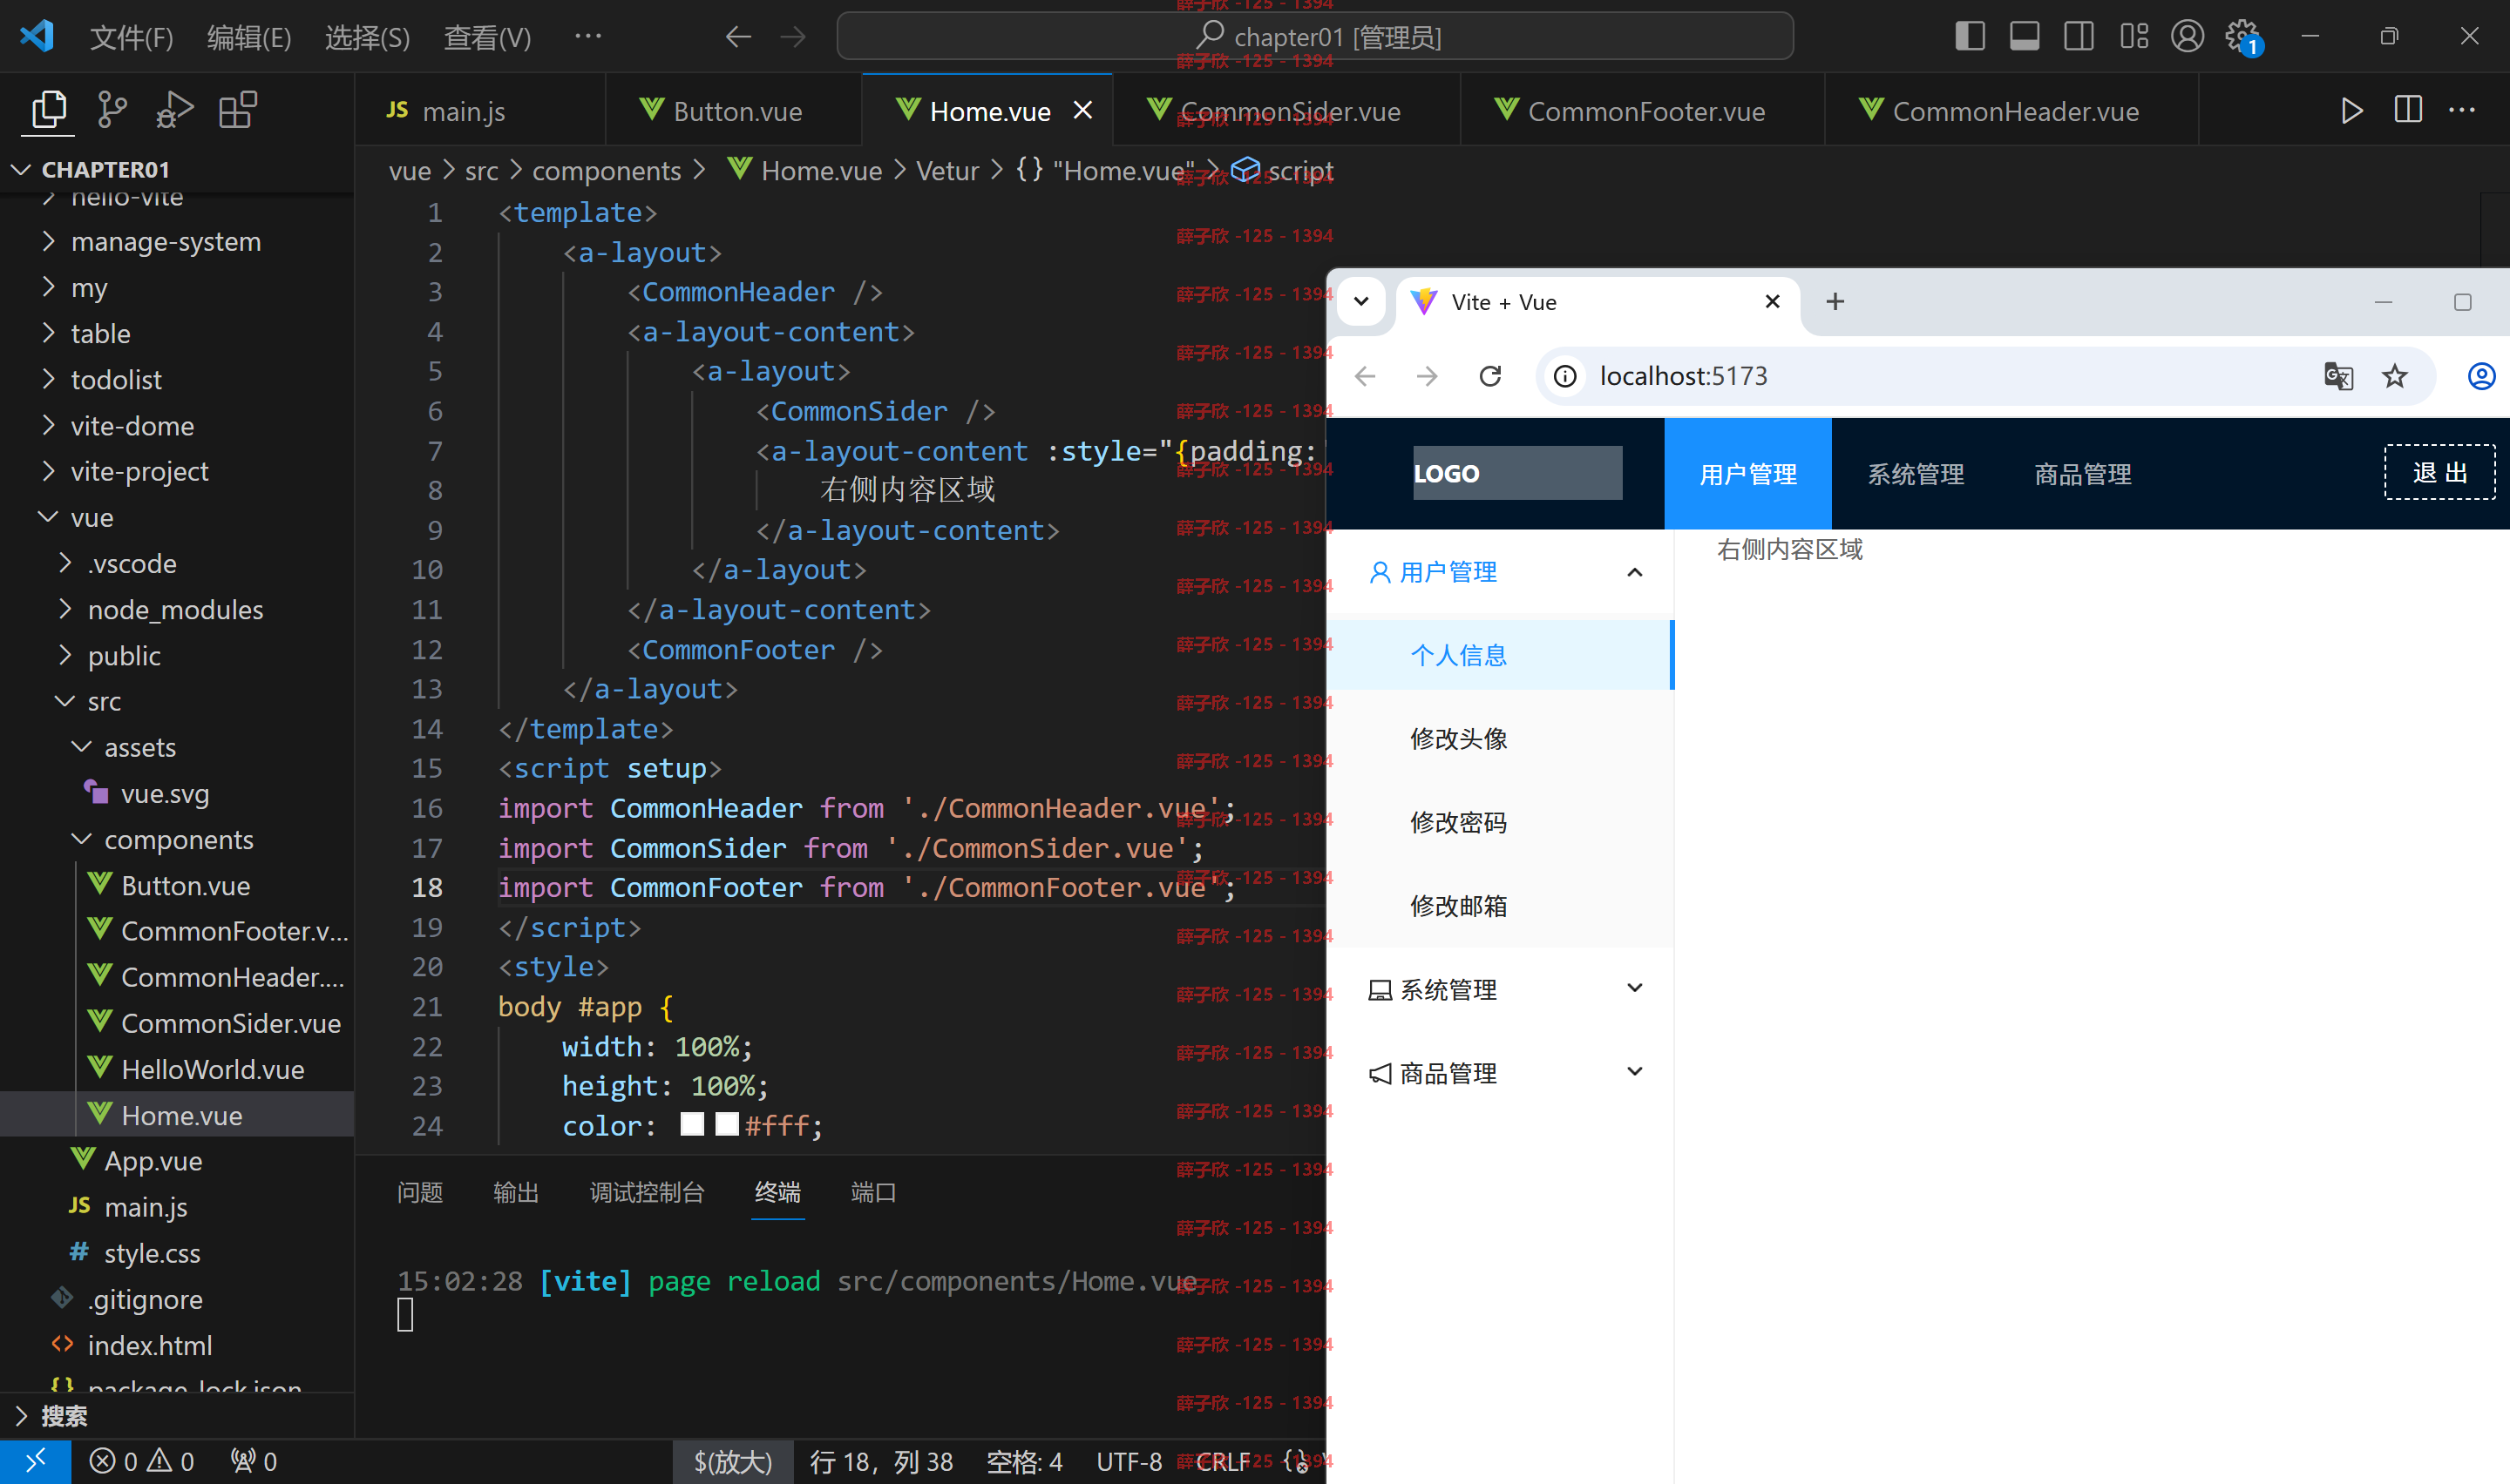Select 系统管理 in the page top nav

[x=1916, y=474]
